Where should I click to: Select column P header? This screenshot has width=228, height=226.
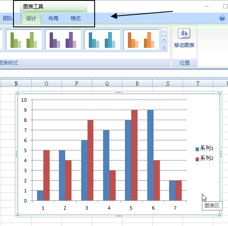coord(77,84)
